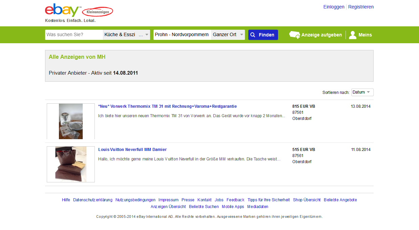419x230 pixels.
Task: Click the Finden search button
Action: pyautogui.click(x=263, y=35)
